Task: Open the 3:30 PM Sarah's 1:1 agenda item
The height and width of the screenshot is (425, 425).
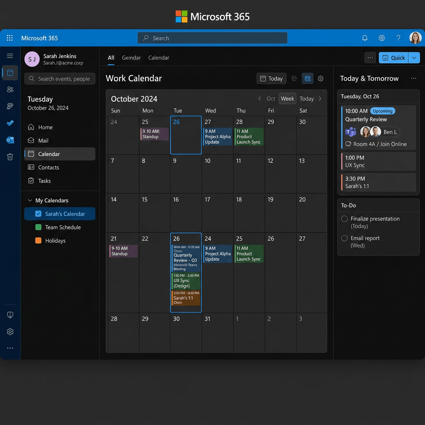Action: click(379, 182)
